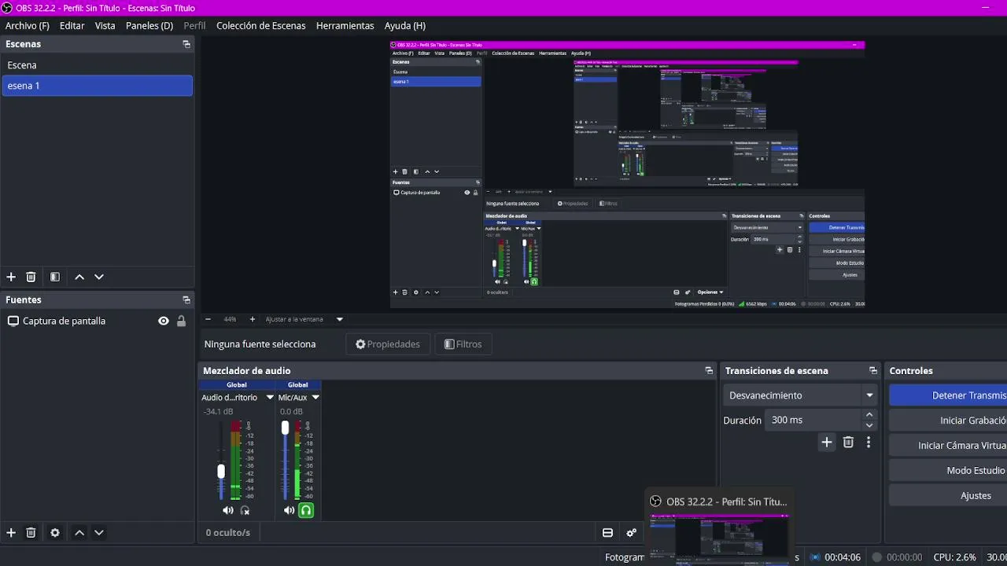Click the 44% zoom value

tap(230, 319)
